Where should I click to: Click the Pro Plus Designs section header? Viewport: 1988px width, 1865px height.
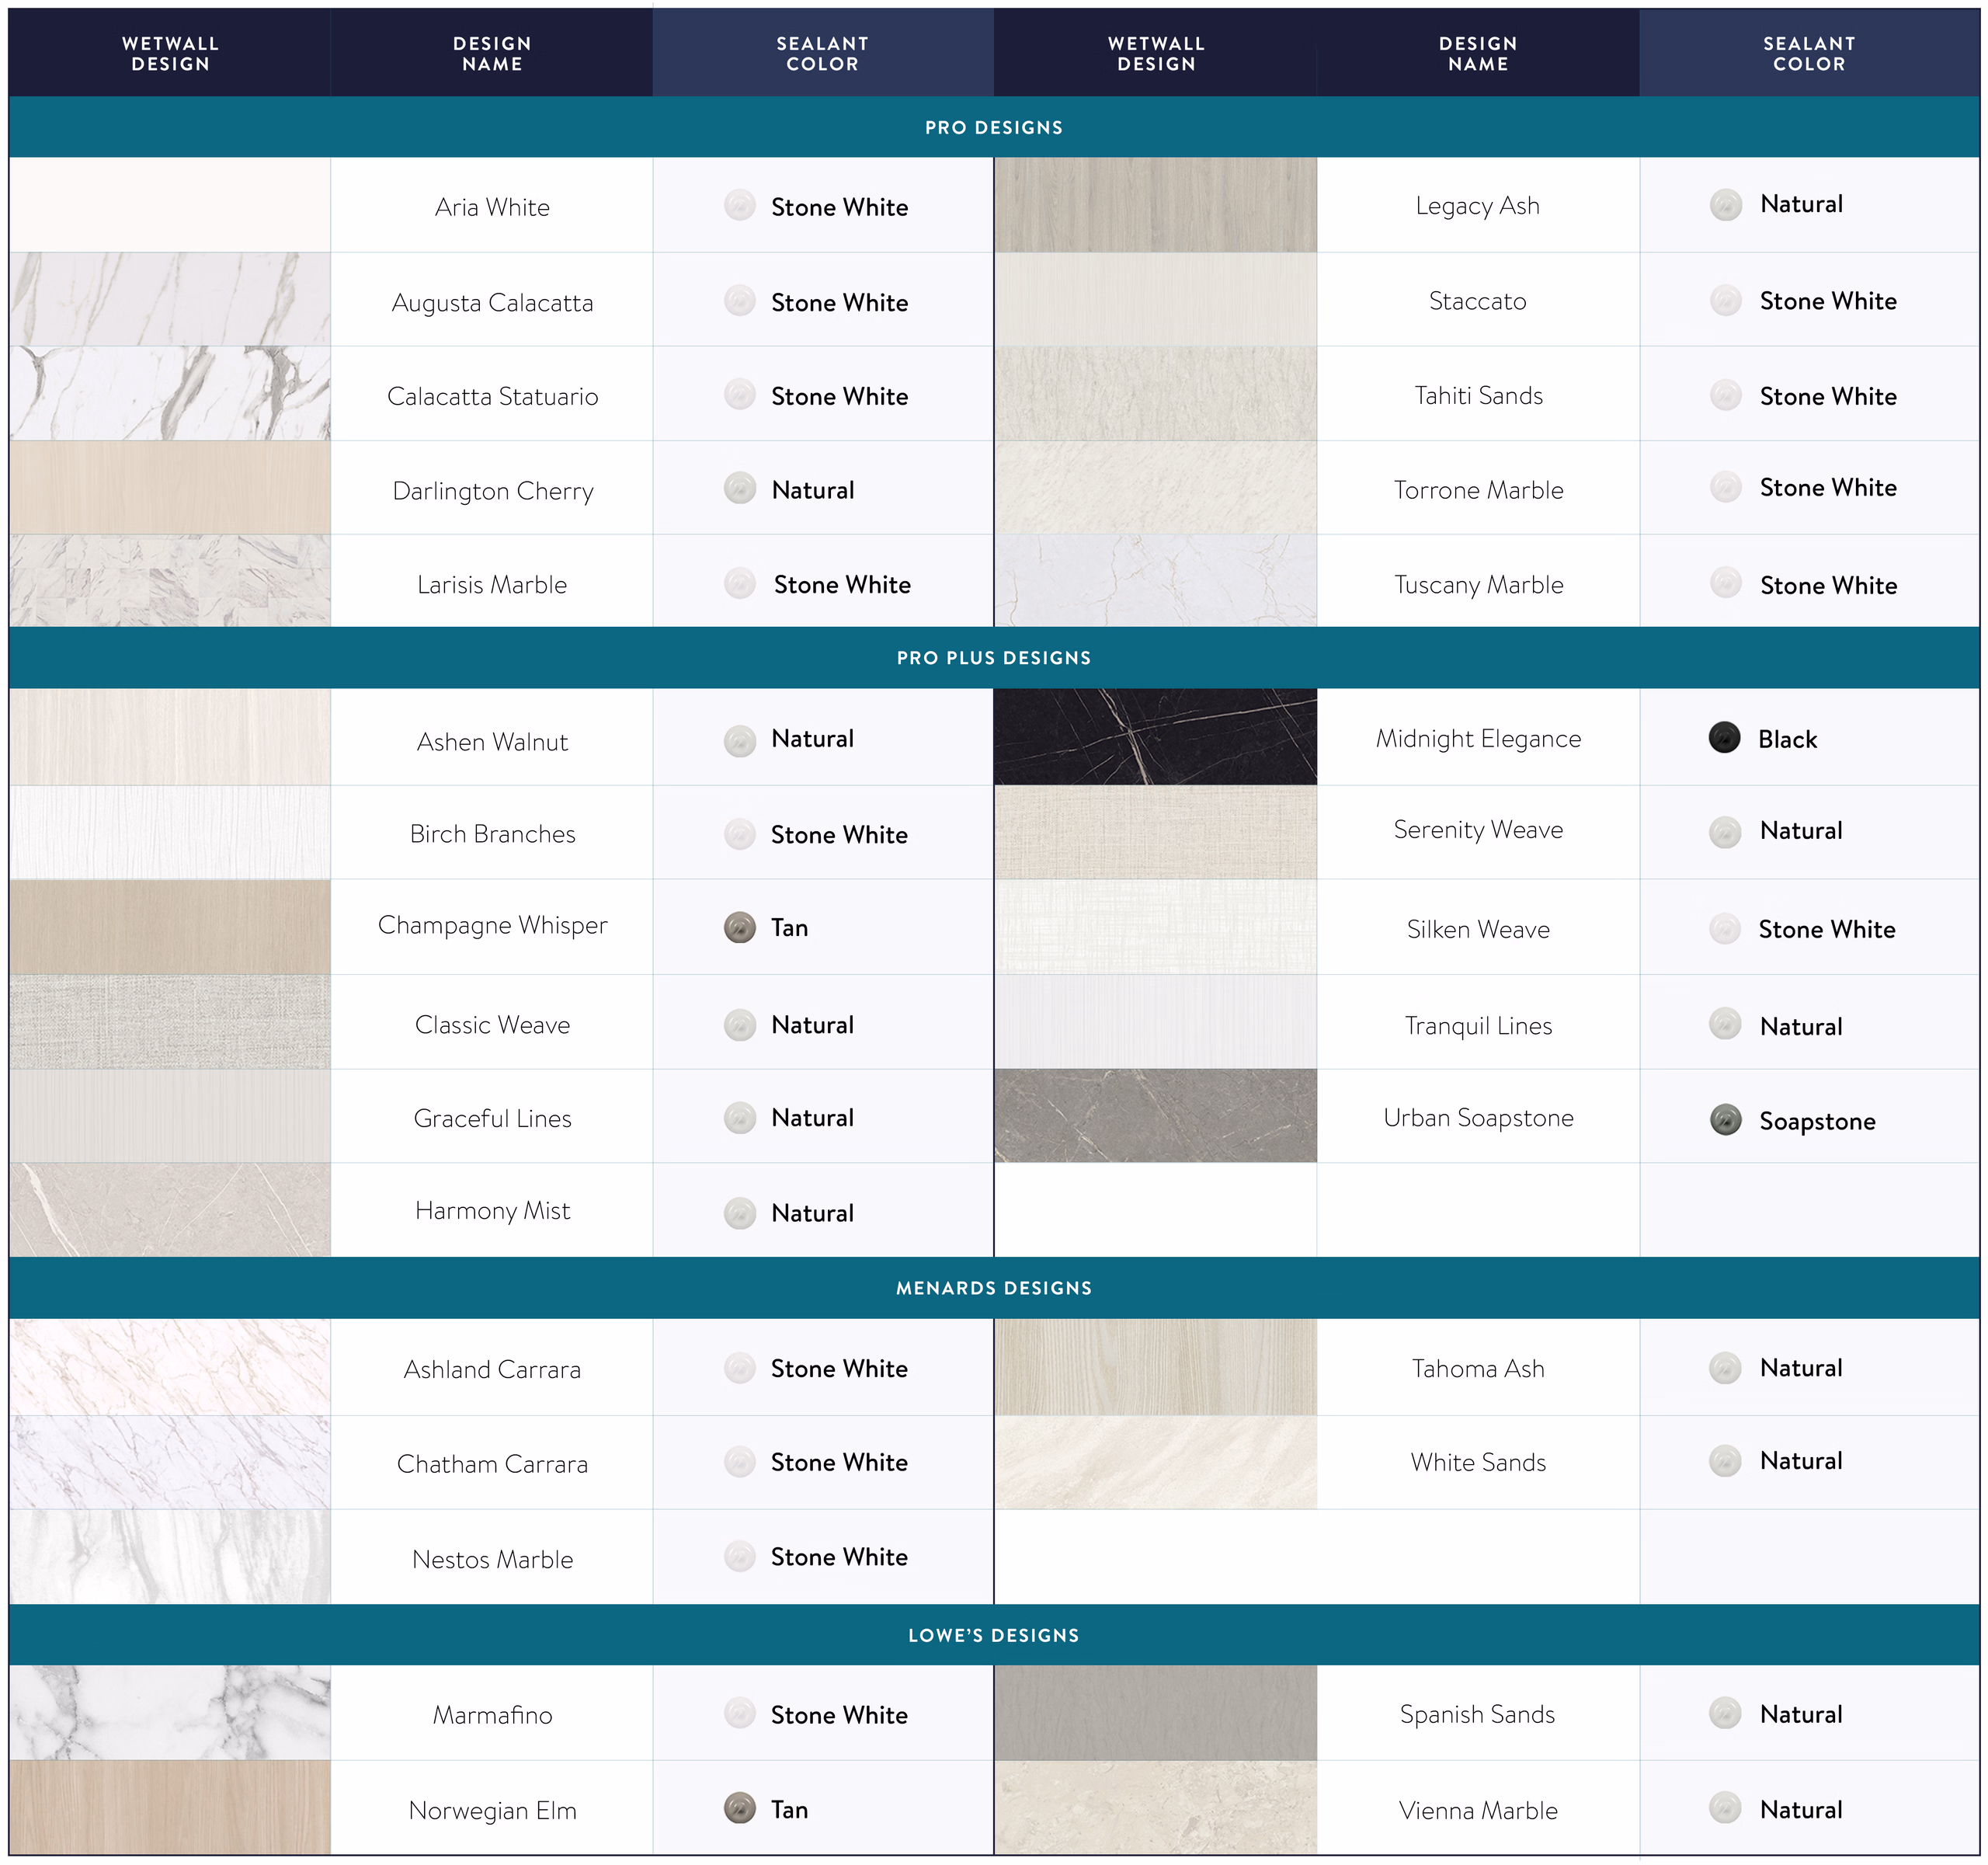point(993,658)
